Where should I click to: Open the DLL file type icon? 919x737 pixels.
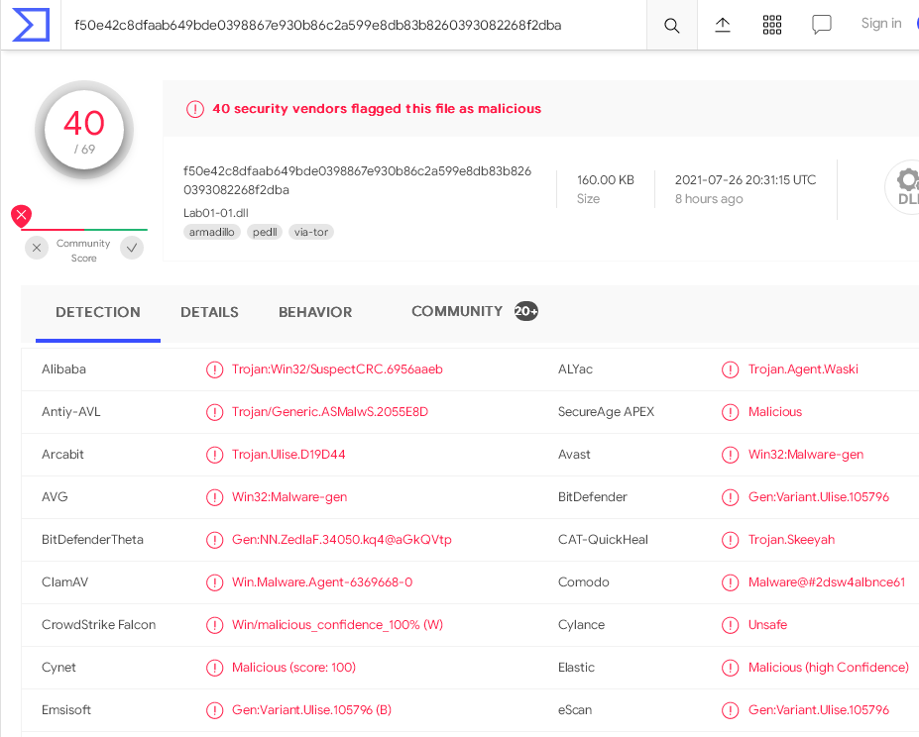pyautogui.click(x=904, y=187)
